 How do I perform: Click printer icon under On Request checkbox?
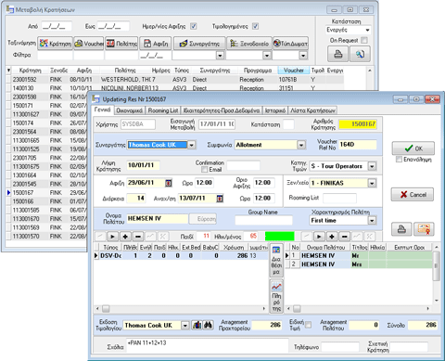(x=337, y=54)
